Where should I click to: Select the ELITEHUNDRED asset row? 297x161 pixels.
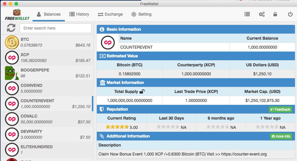(x=47, y=150)
